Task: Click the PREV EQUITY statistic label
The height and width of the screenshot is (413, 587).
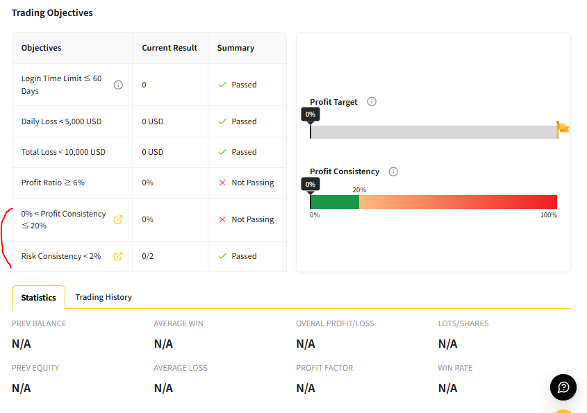Action: tap(35, 368)
